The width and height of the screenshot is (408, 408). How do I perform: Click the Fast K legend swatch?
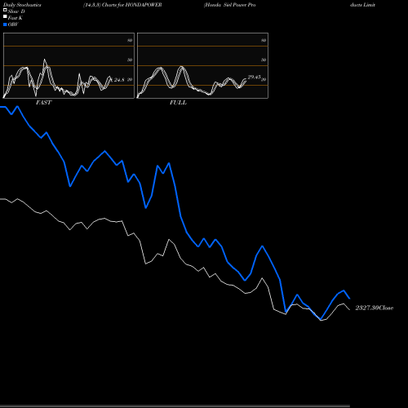point(5,17)
